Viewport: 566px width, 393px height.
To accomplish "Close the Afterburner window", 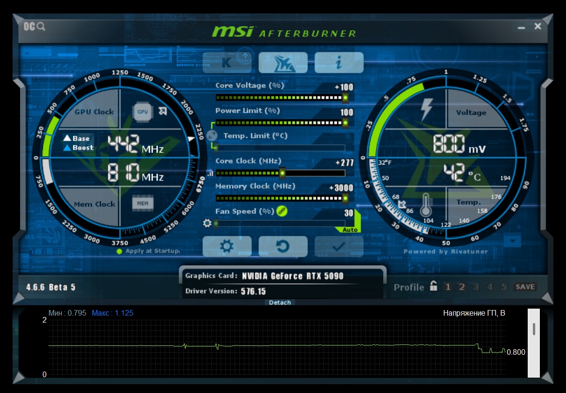I will 538,26.
